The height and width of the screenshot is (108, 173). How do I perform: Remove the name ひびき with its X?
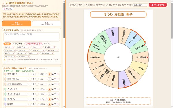(25, 53)
